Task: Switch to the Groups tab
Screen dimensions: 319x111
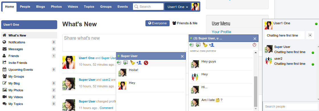Action: [106, 7]
